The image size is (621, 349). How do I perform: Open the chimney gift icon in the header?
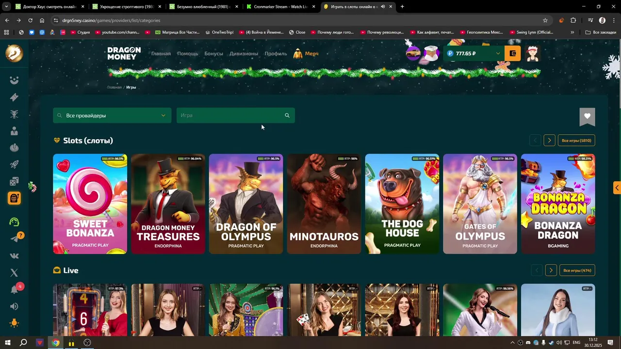coord(431,53)
